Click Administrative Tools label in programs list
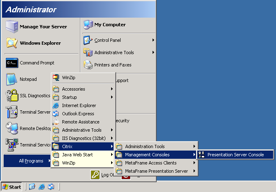 (x=82, y=130)
